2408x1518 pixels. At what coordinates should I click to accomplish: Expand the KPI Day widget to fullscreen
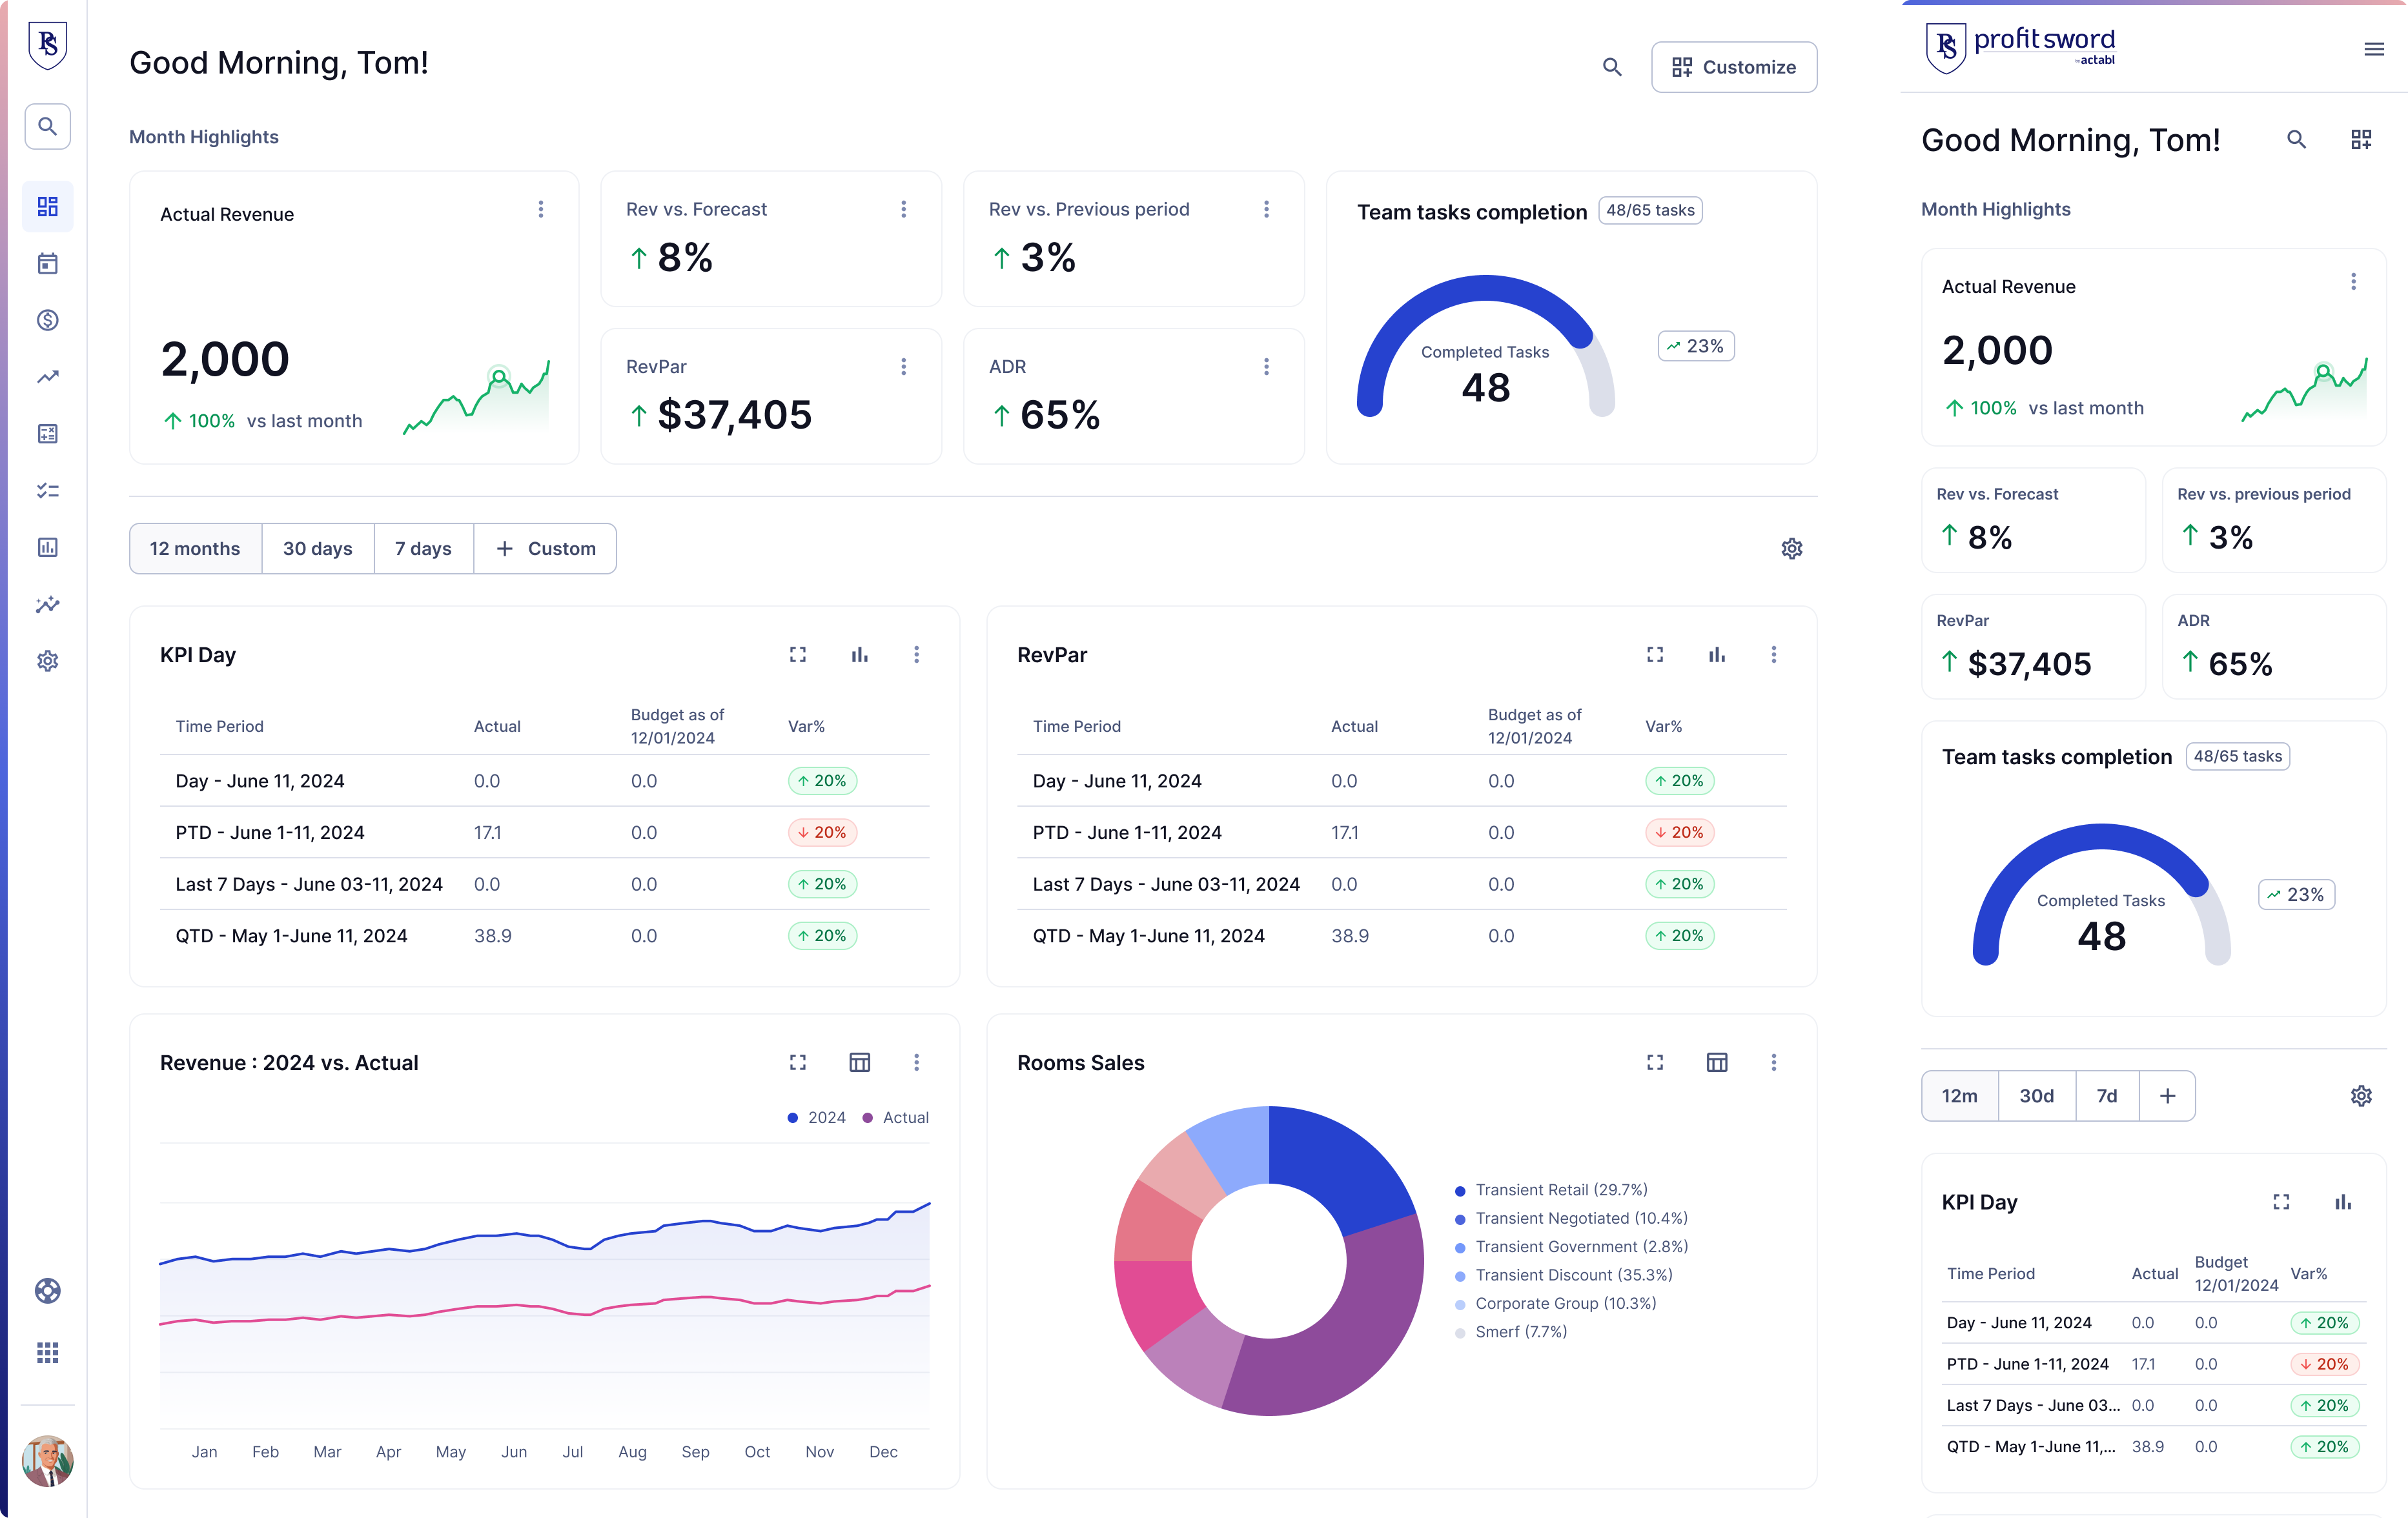[x=797, y=654]
